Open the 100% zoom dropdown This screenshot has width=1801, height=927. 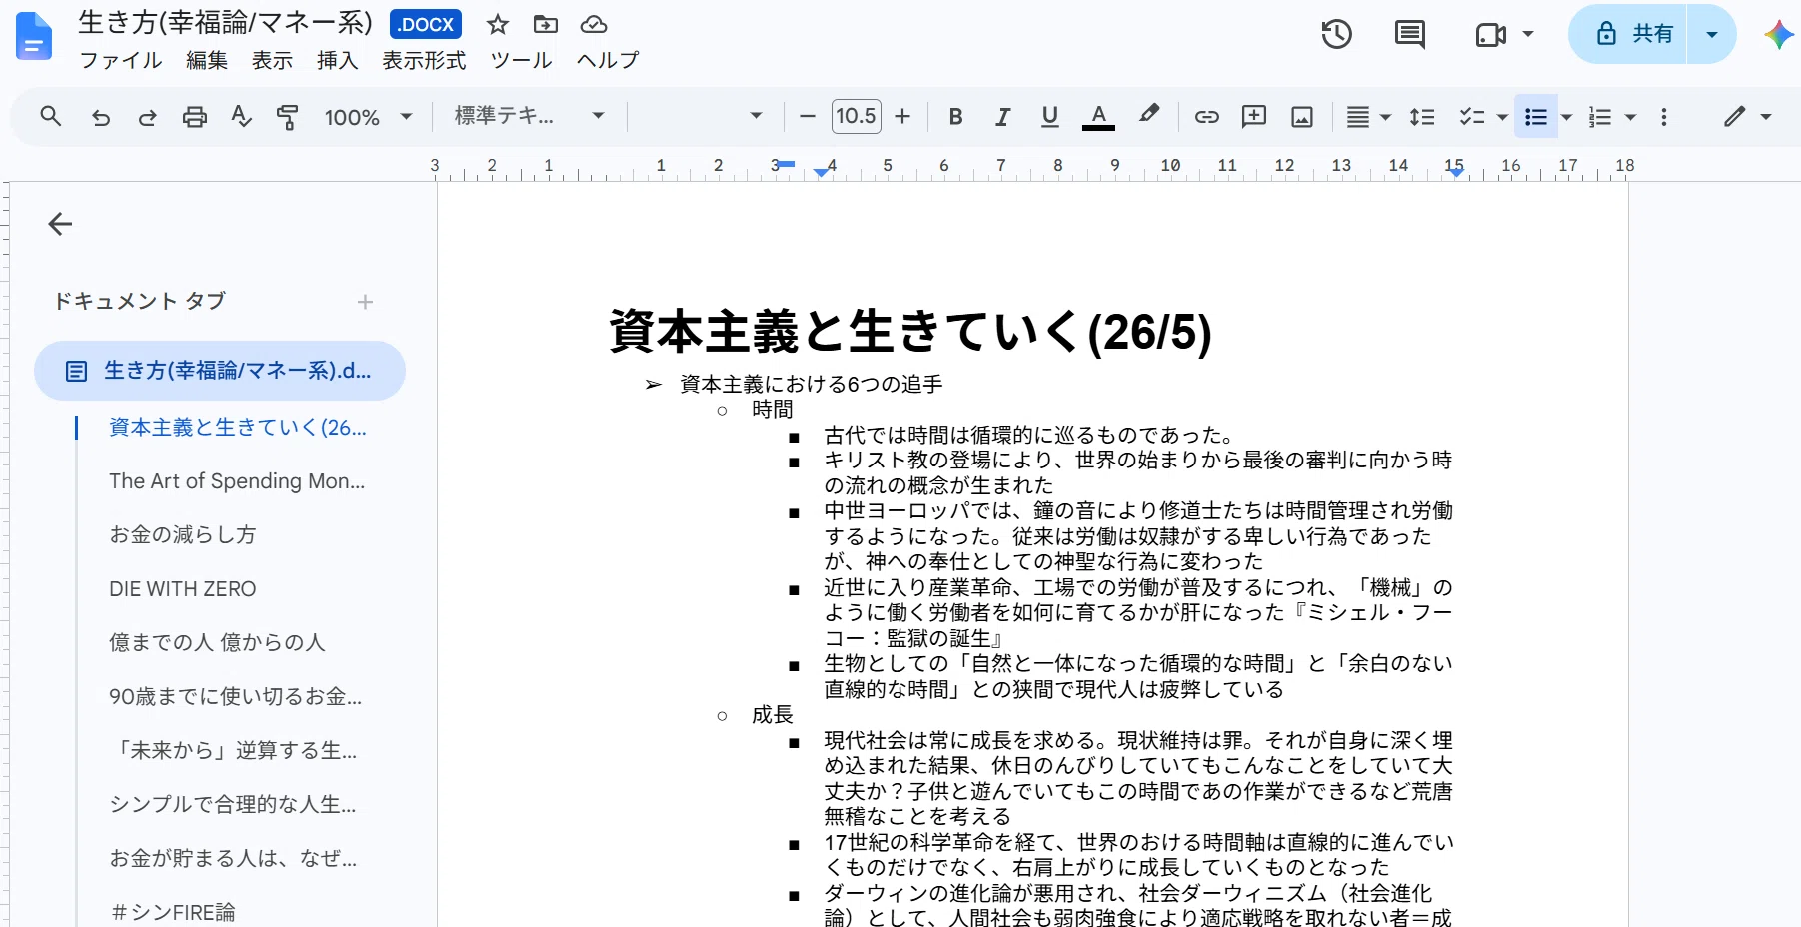[368, 117]
